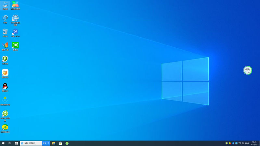Open the This PC desktop icon

point(5,5)
